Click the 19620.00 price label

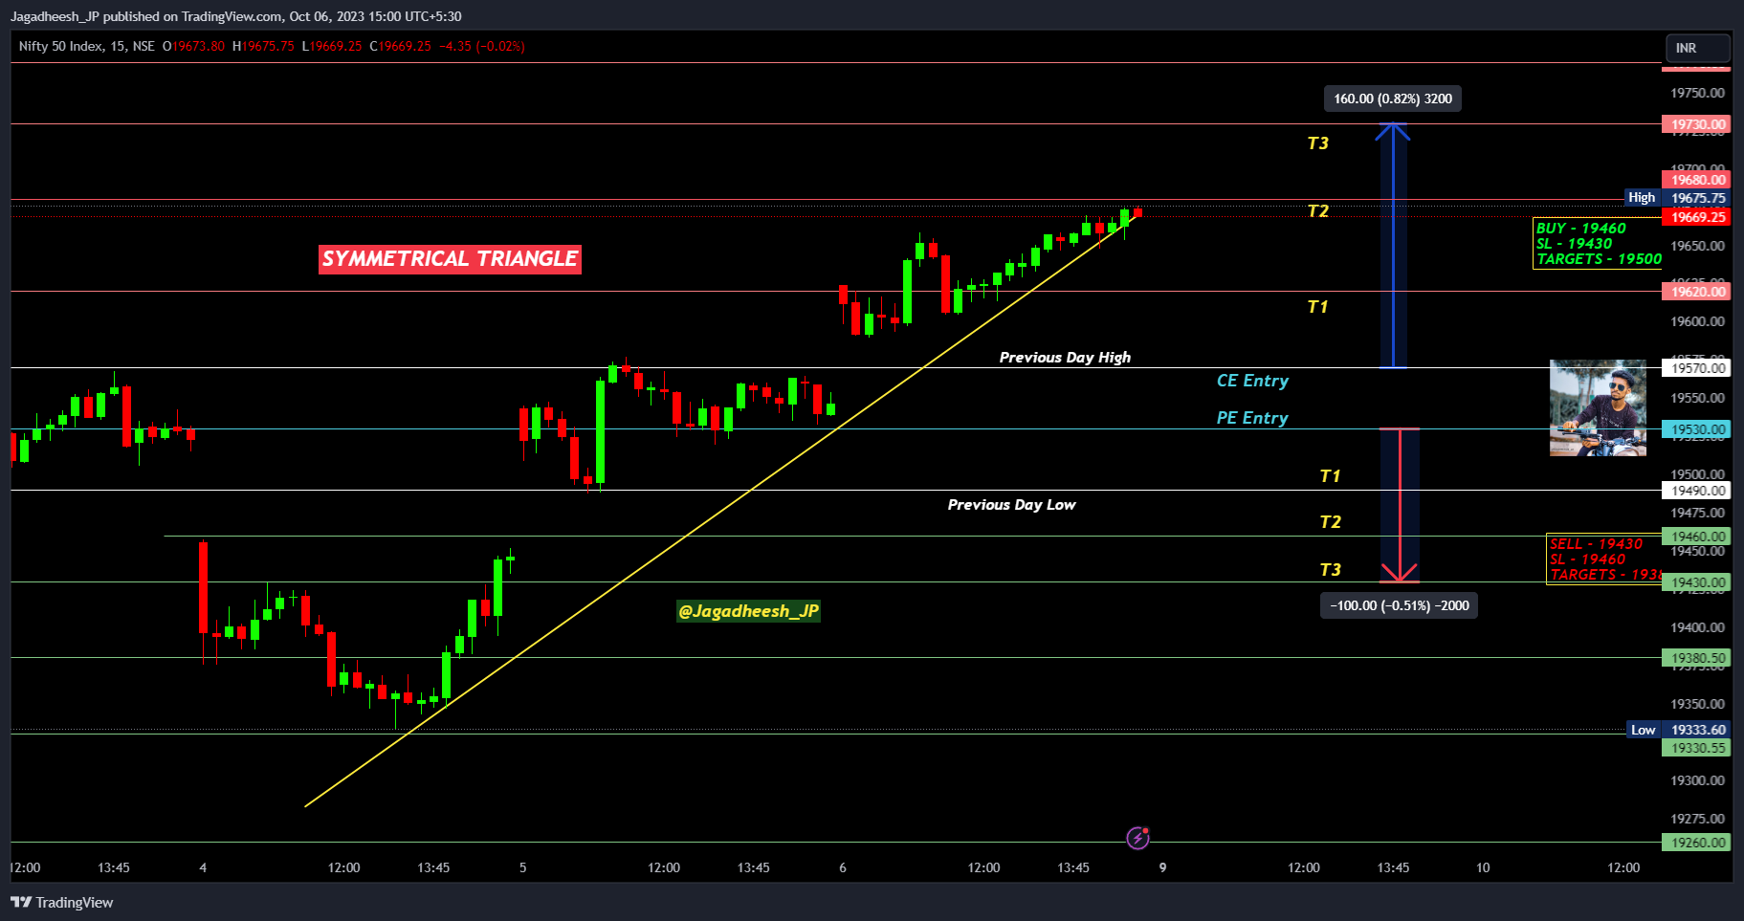(x=1696, y=292)
